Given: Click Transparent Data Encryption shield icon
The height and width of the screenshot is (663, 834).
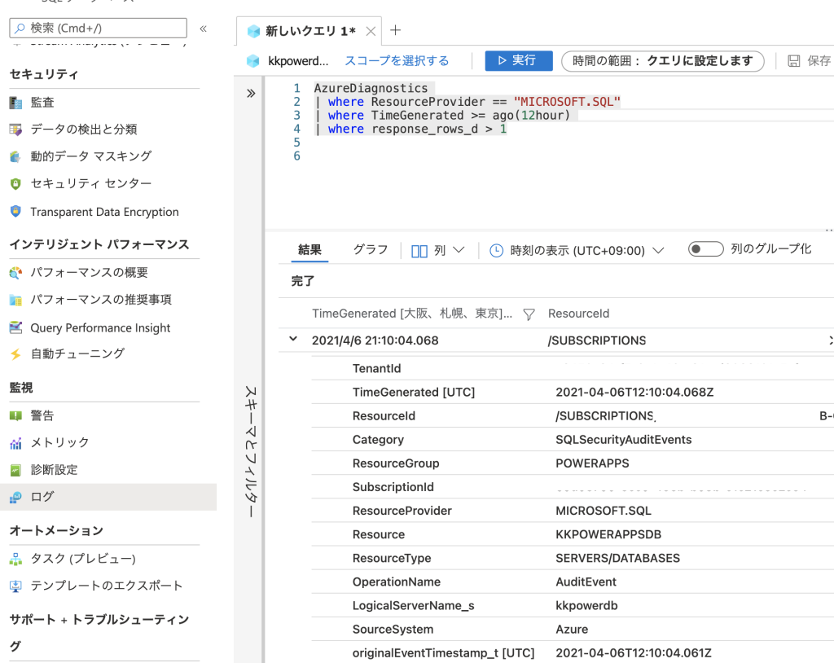Looking at the screenshot, I should pos(16,212).
